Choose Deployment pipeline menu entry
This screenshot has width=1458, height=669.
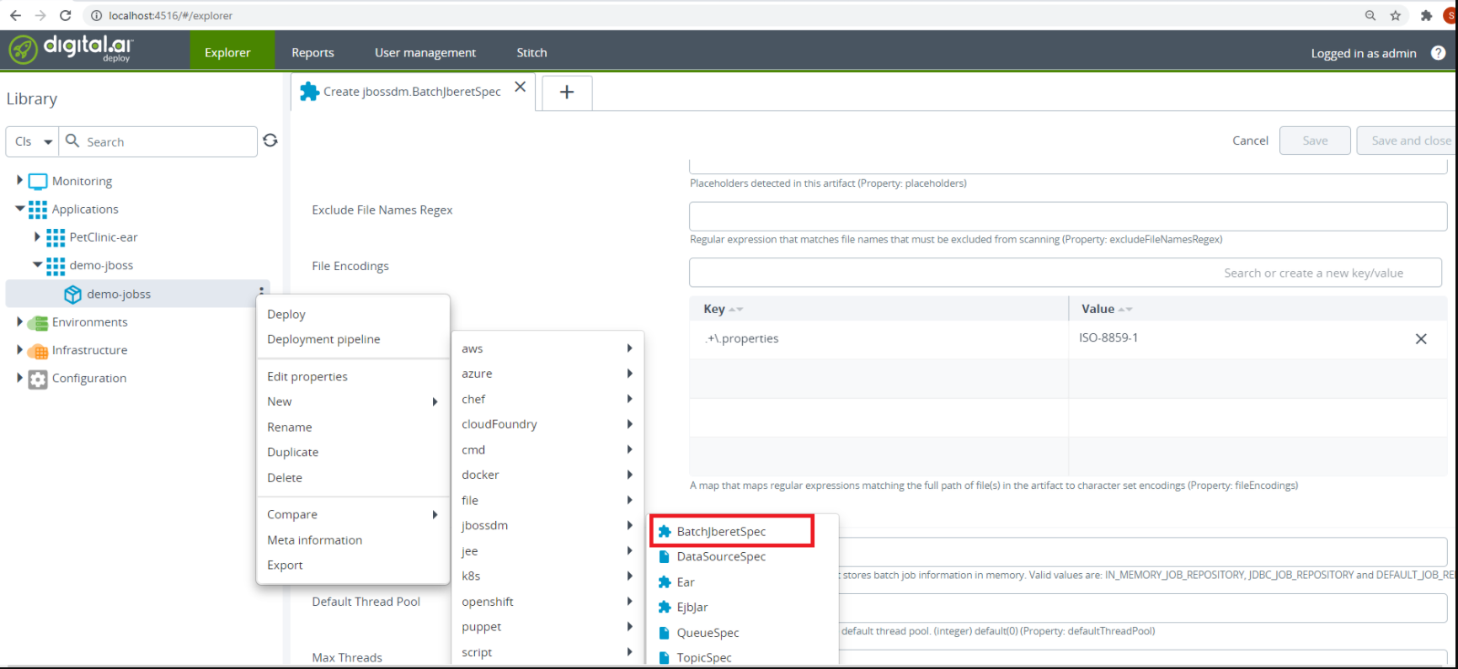click(353, 339)
